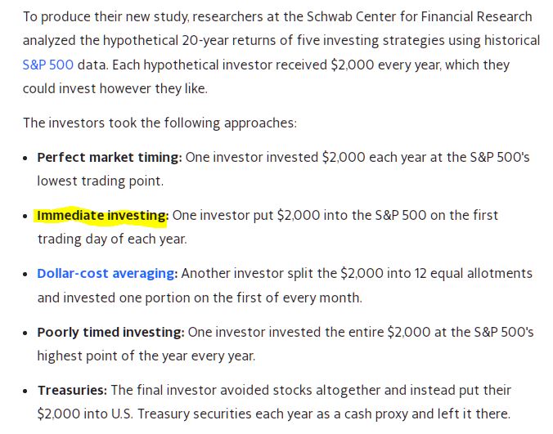Click the bold "Poorly timed investing" label
The height and width of the screenshot is (434, 553).
(x=110, y=332)
